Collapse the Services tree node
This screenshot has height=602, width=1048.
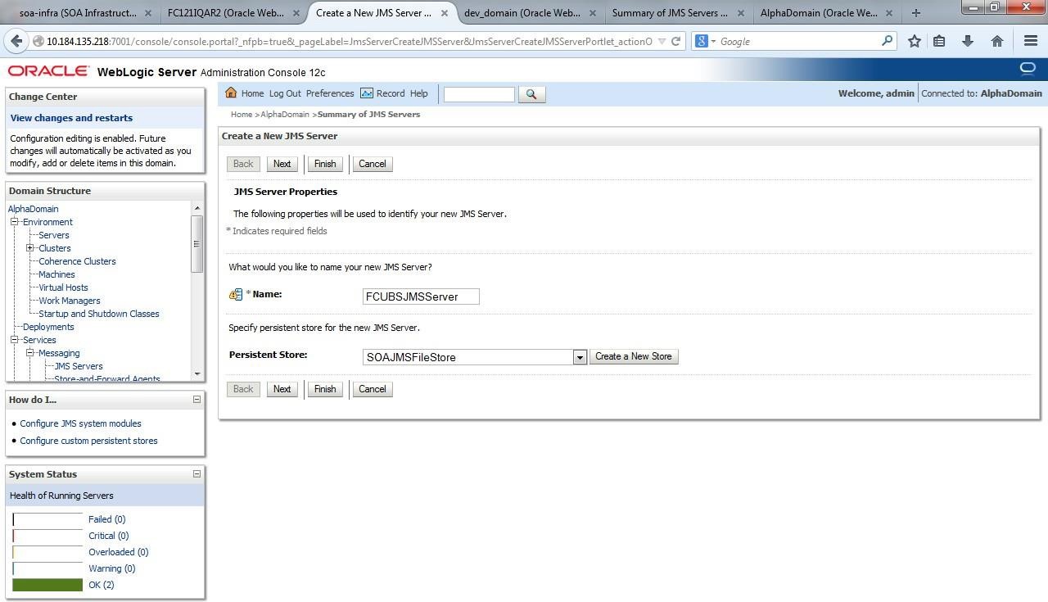click(14, 340)
